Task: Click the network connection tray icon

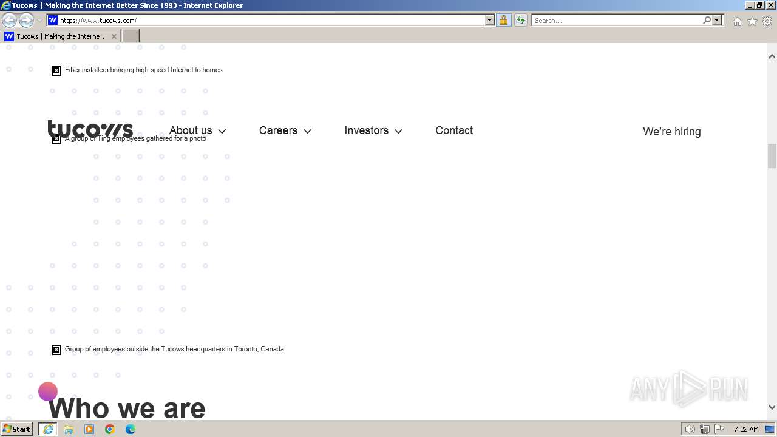Action: click(705, 429)
